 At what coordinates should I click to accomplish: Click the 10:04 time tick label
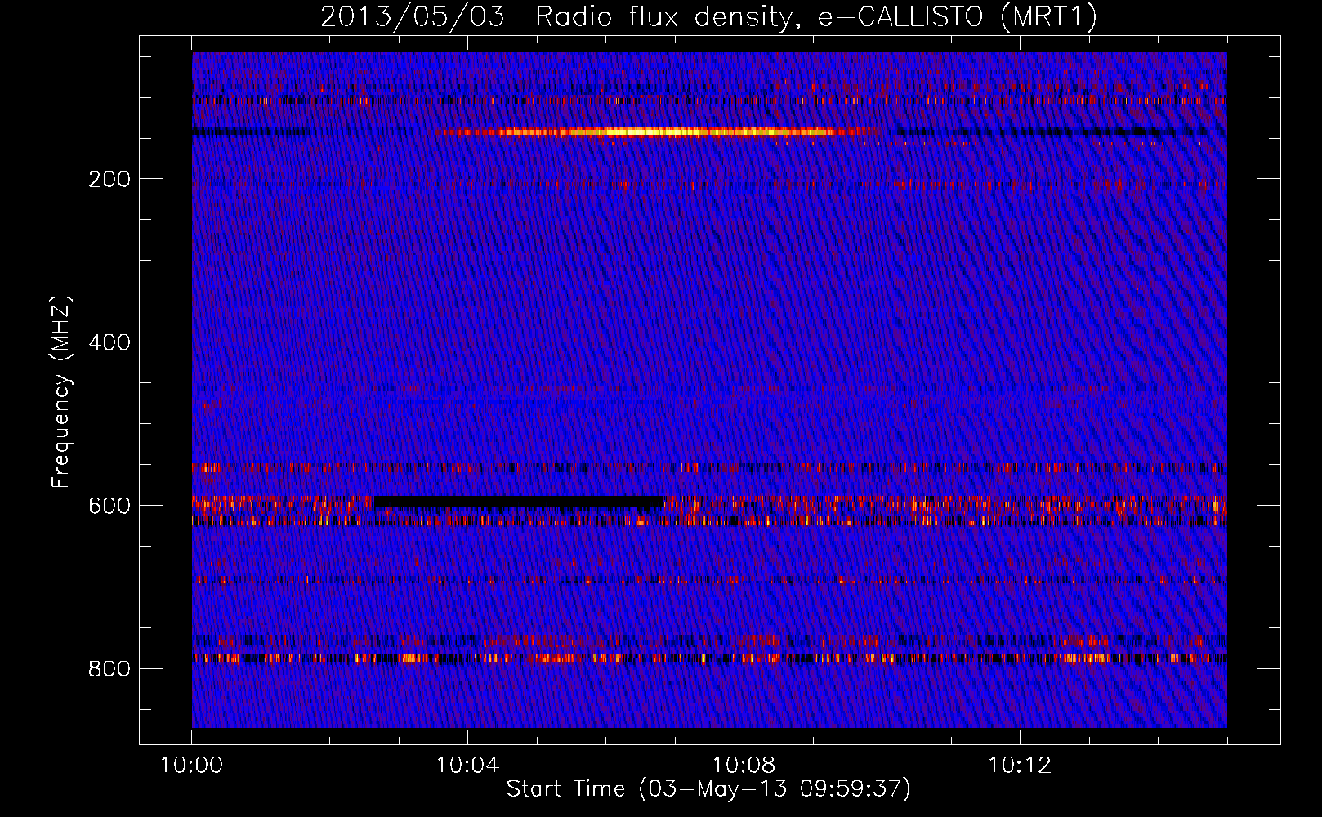[467, 766]
